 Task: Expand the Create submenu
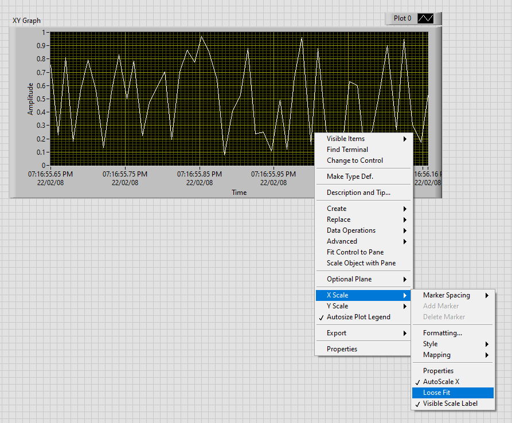(363, 209)
